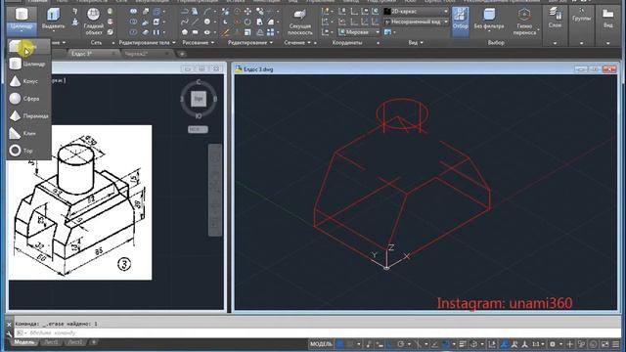This screenshot has height=352, width=626.
Task: Toggle dynamic UCS in status bar
Action: pos(492,344)
